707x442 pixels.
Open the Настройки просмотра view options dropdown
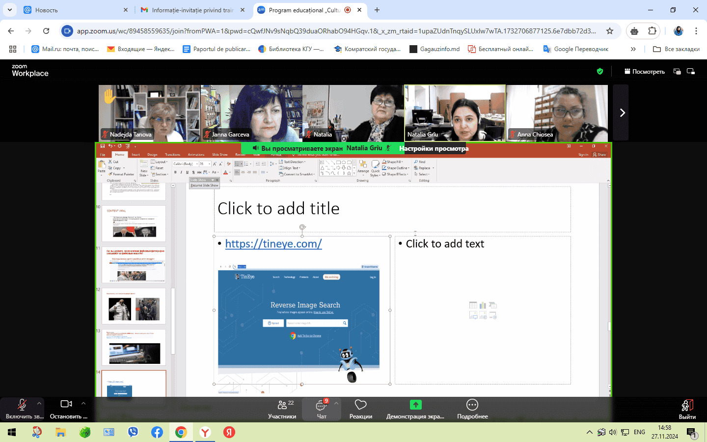click(434, 148)
